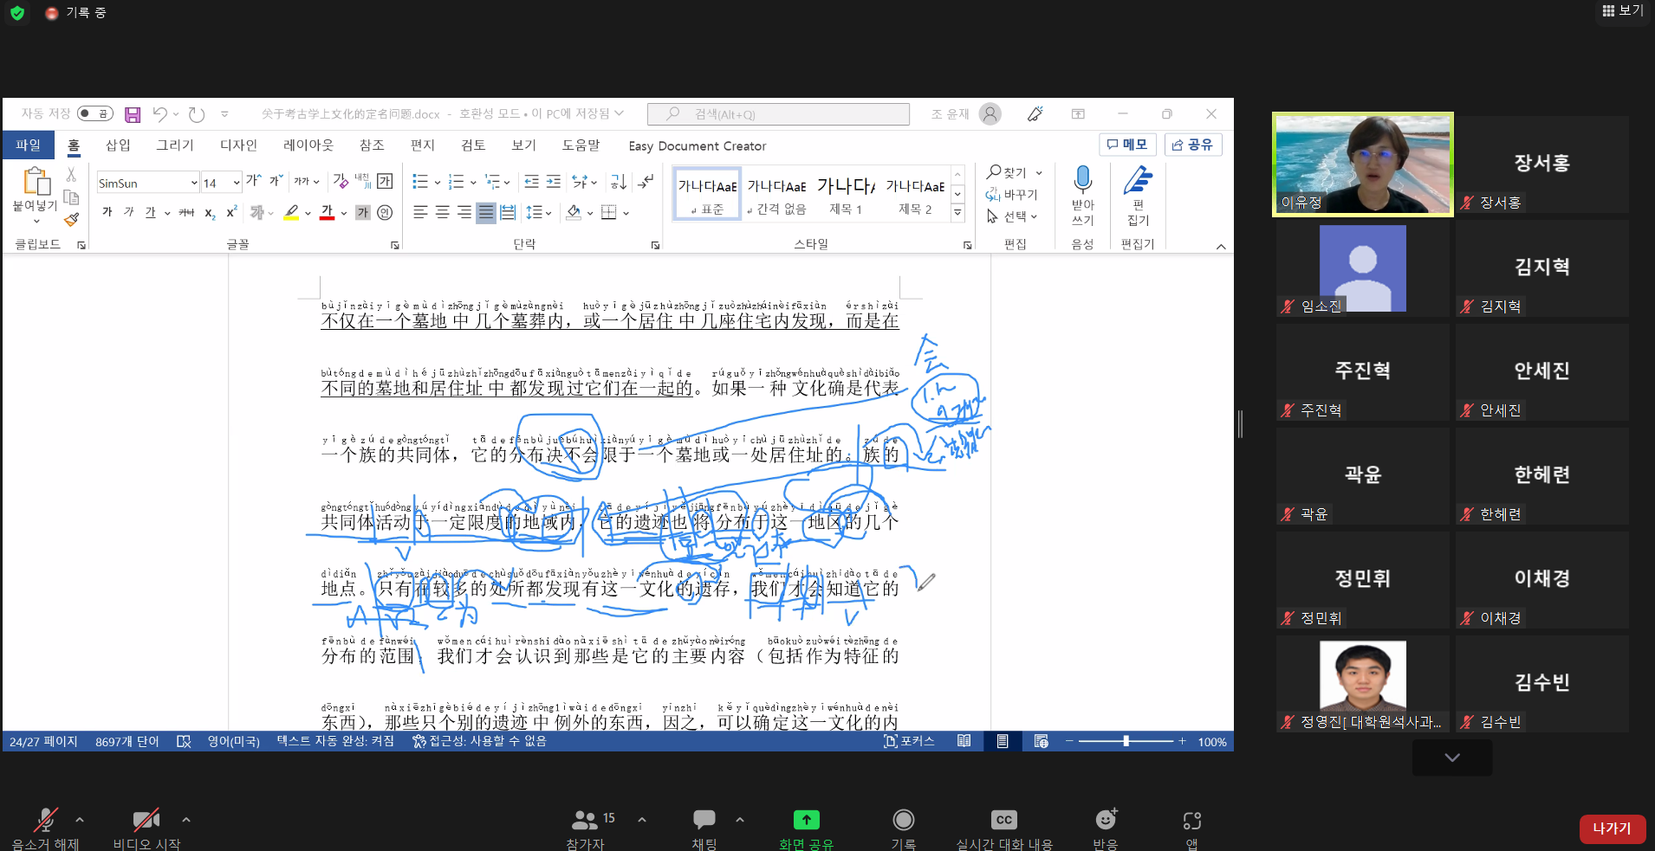
Task: Open the 레이아웃 ribbon tab
Action: point(308,145)
